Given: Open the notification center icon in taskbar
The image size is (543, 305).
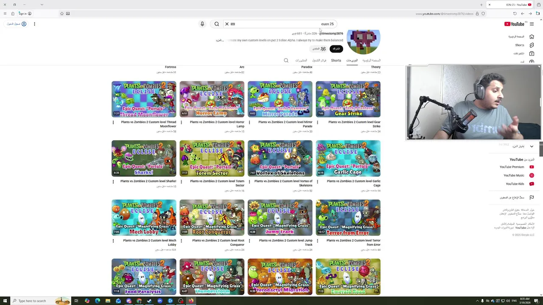Looking at the screenshot, I should tap(537, 301).
